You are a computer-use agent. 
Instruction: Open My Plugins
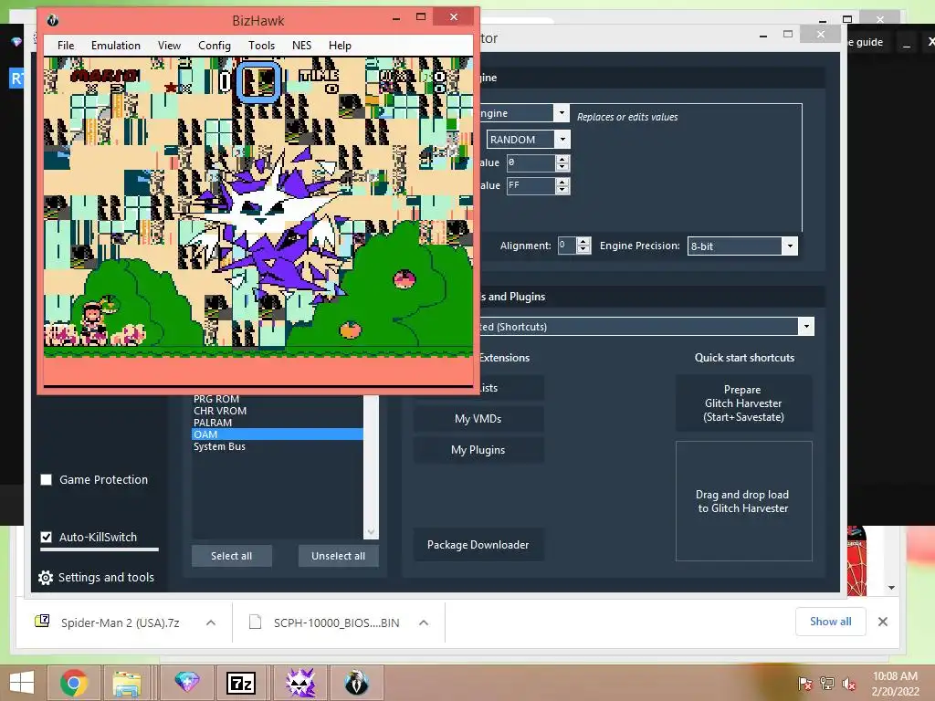point(478,449)
